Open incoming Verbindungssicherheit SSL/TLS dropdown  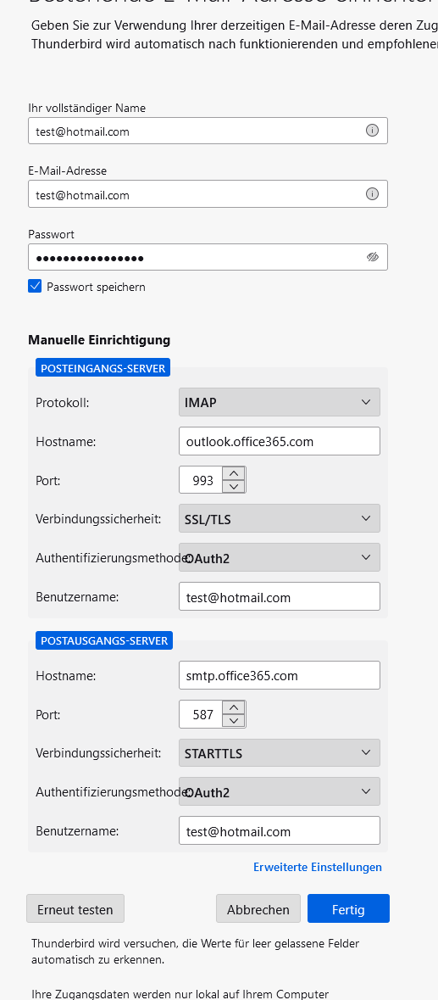tap(280, 518)
